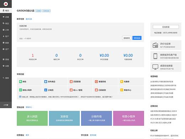185x139 pixels.
Task: Click the 在线客服 button
Action: (x=166, y=27)
